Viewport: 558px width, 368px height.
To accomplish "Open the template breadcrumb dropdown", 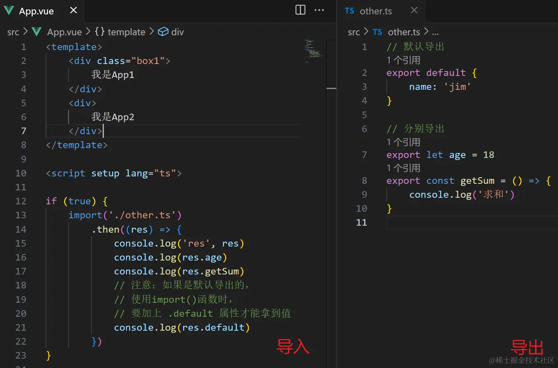I will click(x=126, y=32).
